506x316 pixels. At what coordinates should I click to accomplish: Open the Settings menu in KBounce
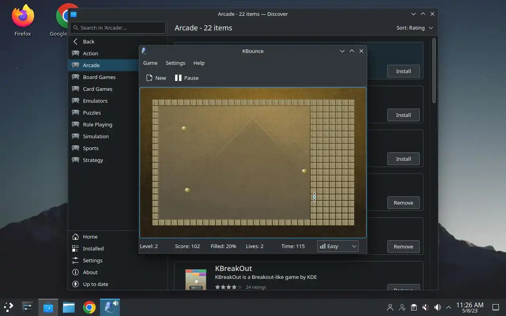tap(175, 63)
